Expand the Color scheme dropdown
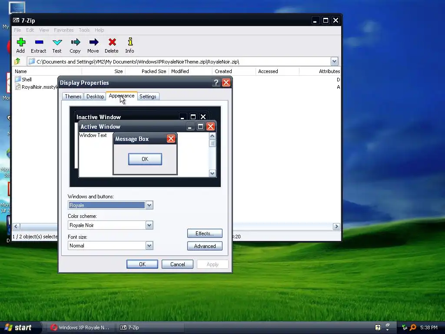Image resolution: width=445 pixels, height=334 pixels. (149, 225)
